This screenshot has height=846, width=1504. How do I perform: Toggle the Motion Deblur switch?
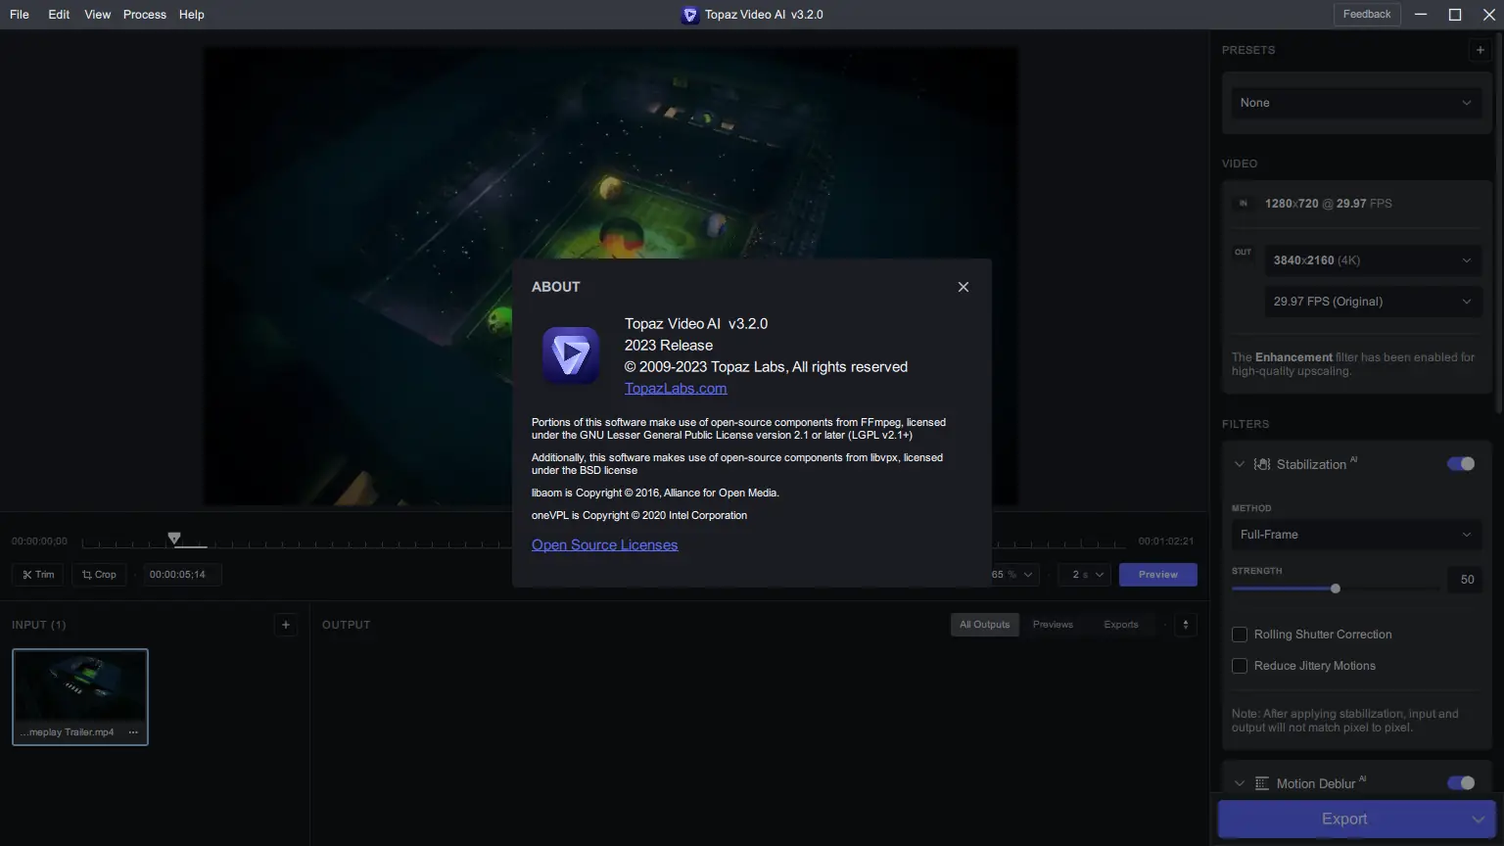(1461, 783)
